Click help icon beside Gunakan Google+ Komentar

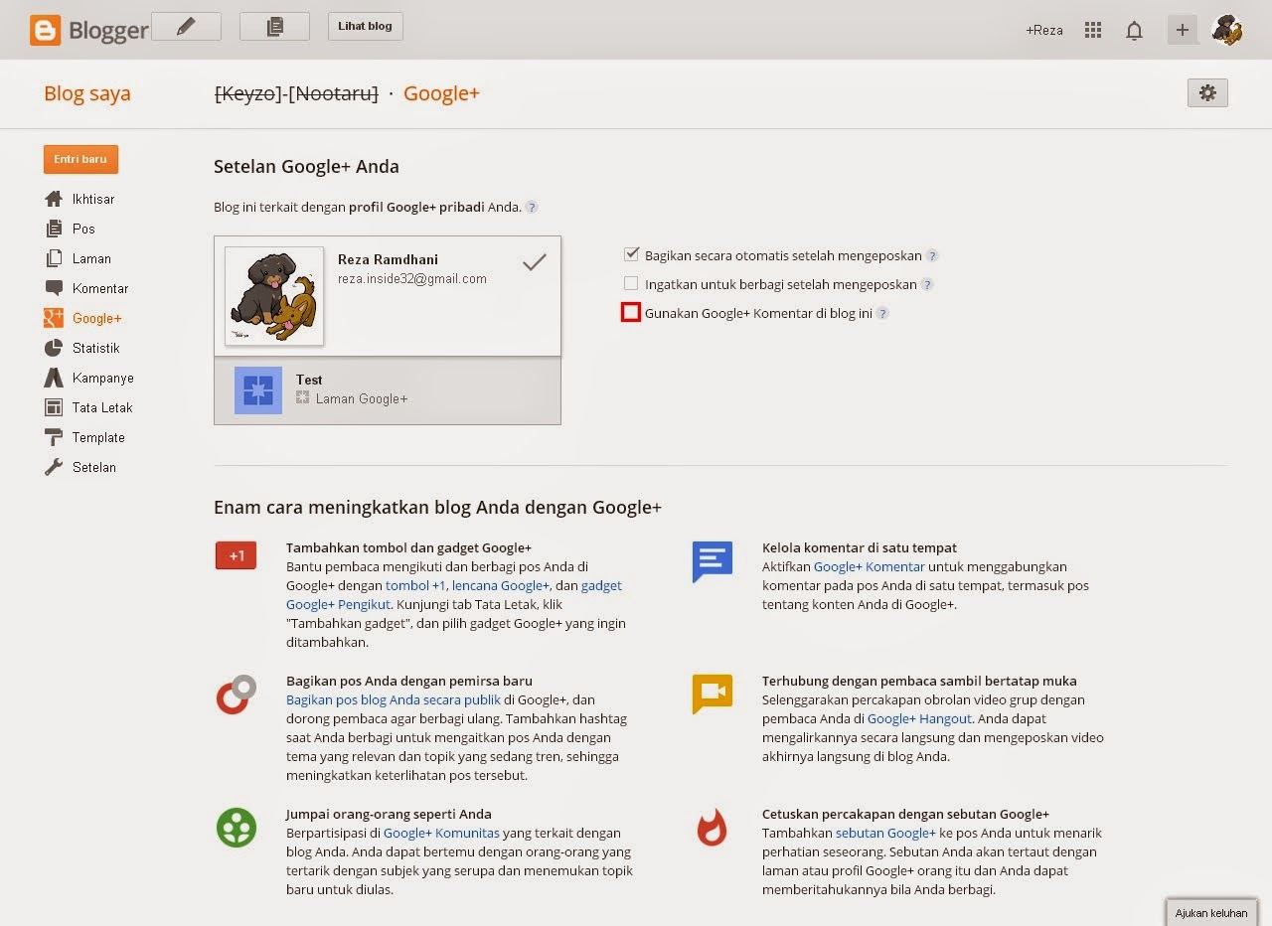pyautogui.click(x=882, y=313)
